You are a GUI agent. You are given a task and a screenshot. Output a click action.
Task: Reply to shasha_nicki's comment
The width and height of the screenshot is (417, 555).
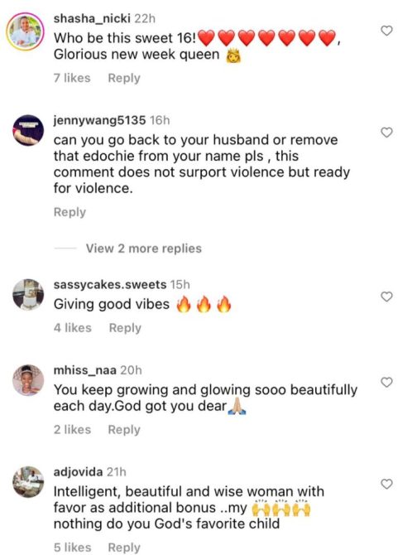point(124,78)
